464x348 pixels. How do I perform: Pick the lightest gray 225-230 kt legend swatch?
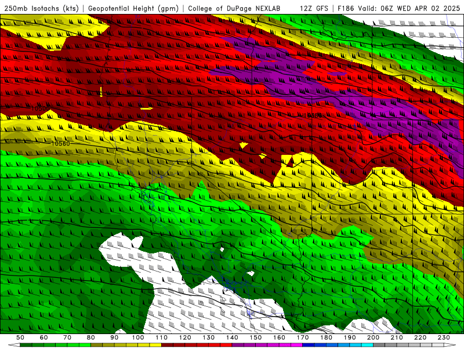coord(438,345)
